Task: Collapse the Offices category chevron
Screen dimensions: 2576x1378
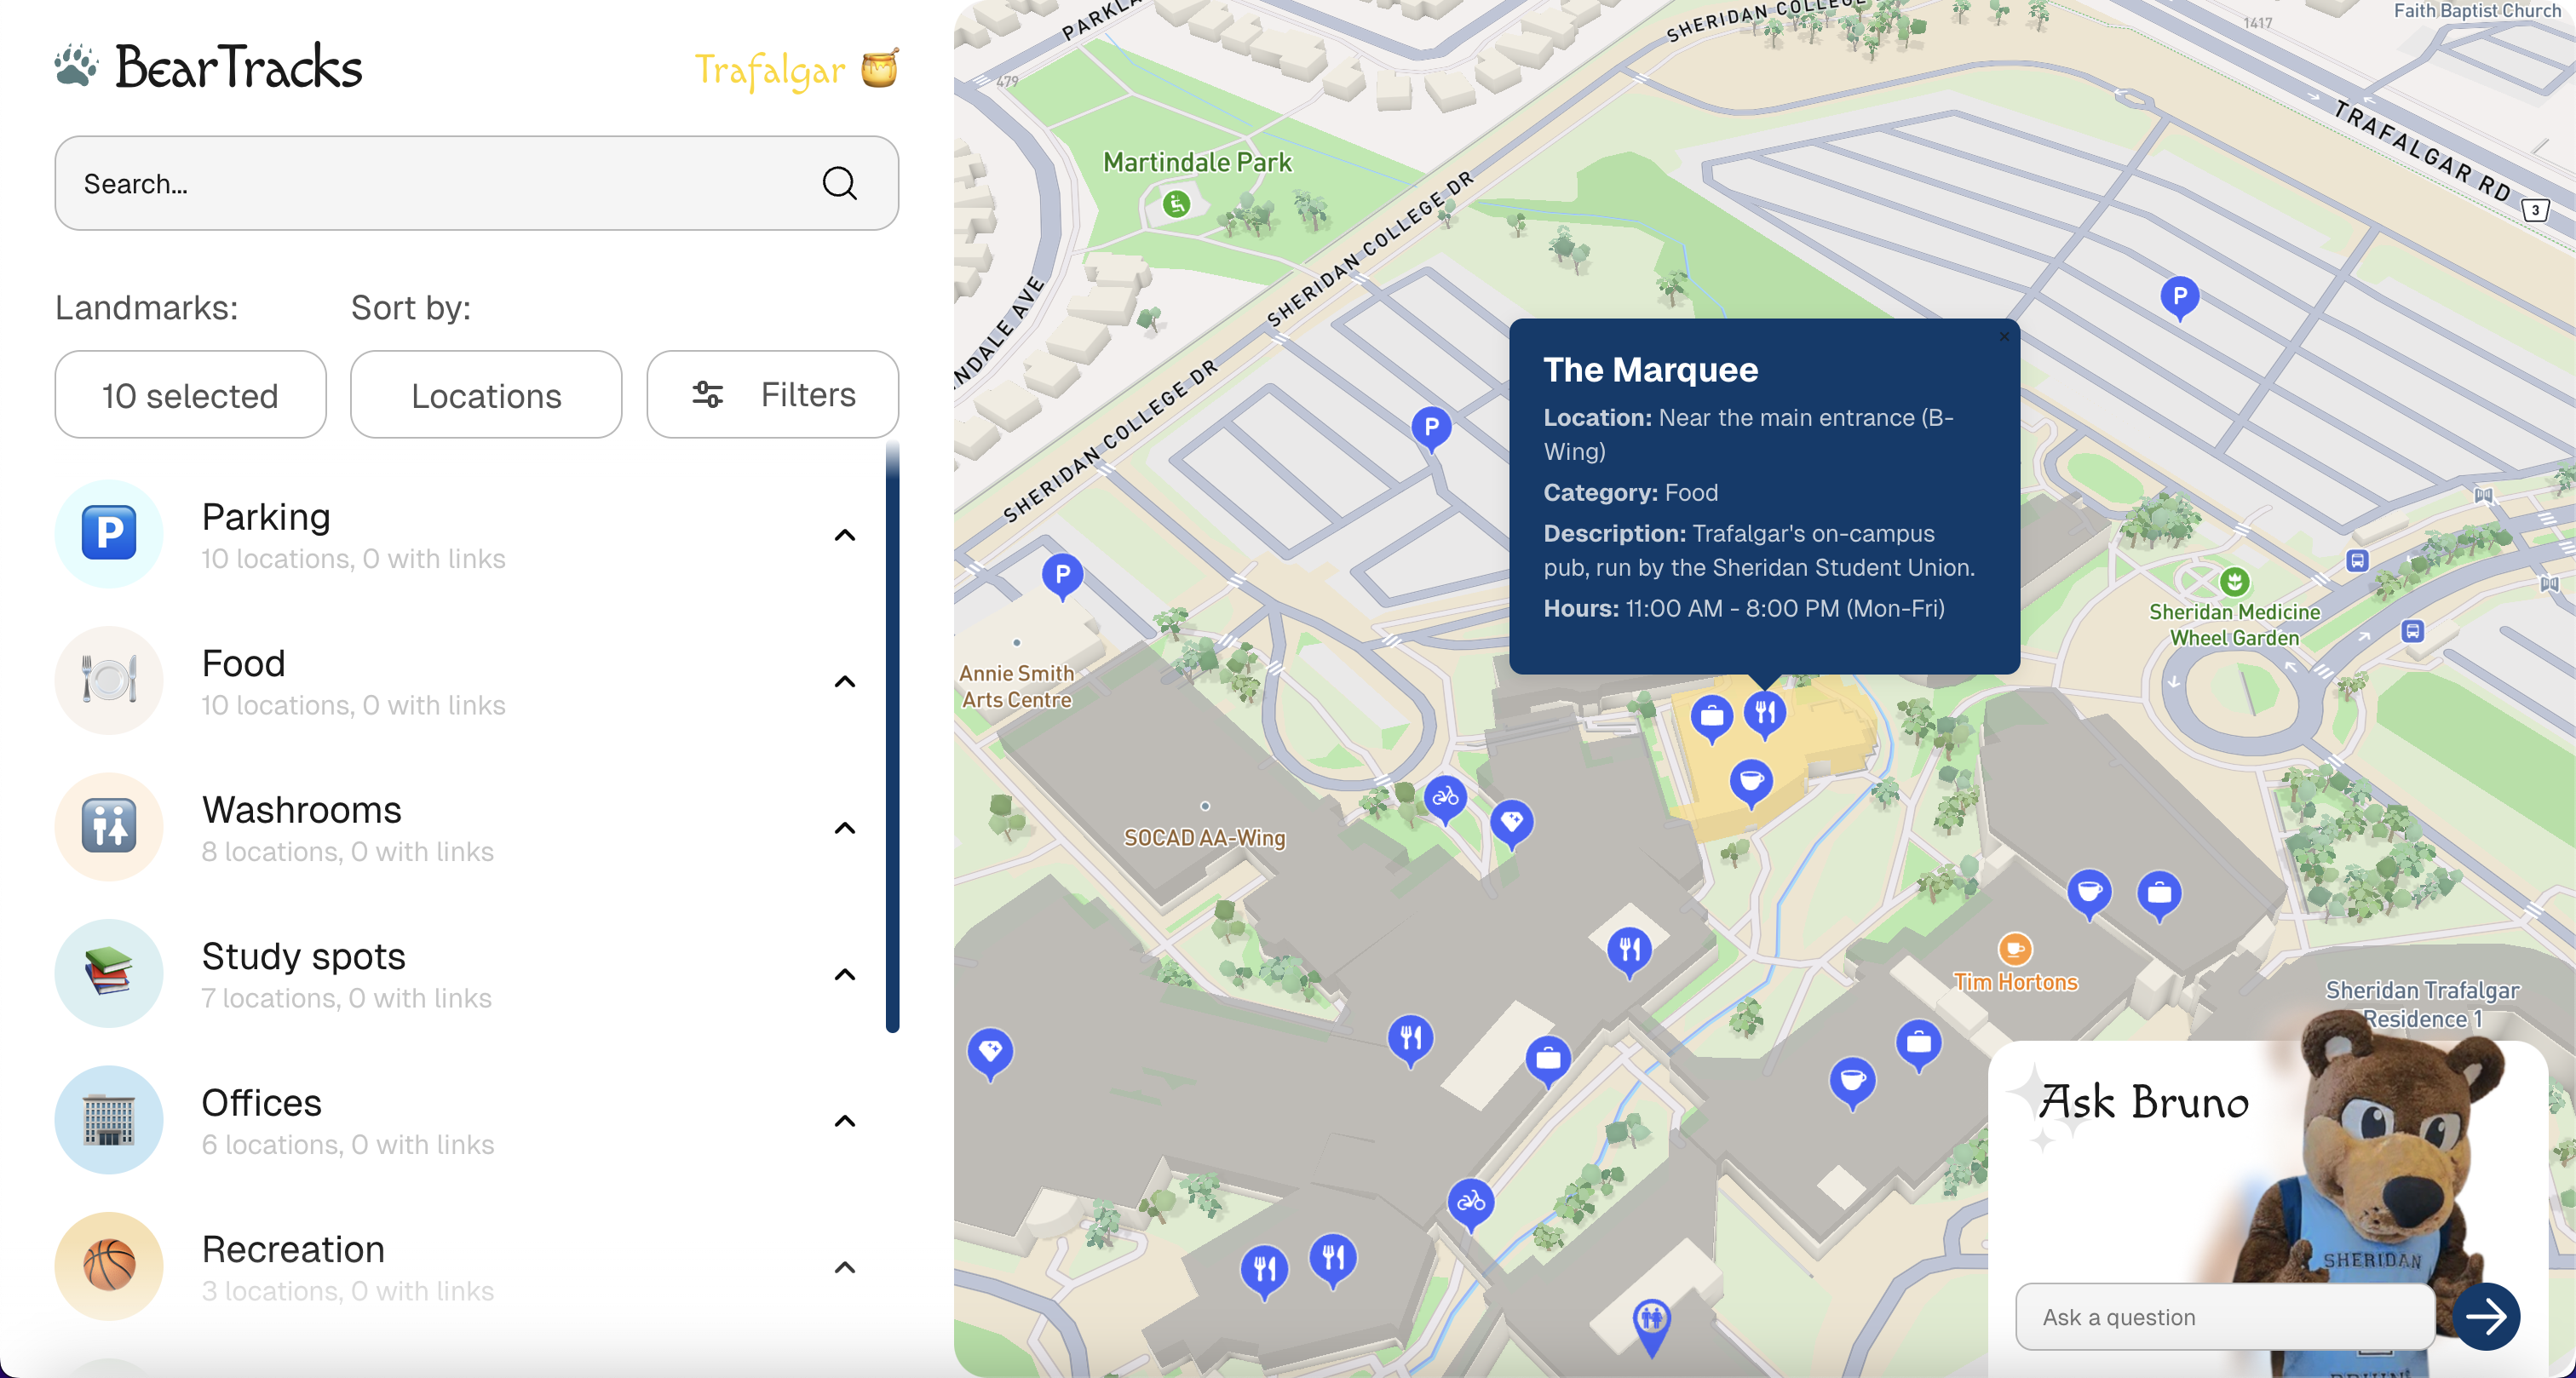Action: click(x=845, y=1121)
